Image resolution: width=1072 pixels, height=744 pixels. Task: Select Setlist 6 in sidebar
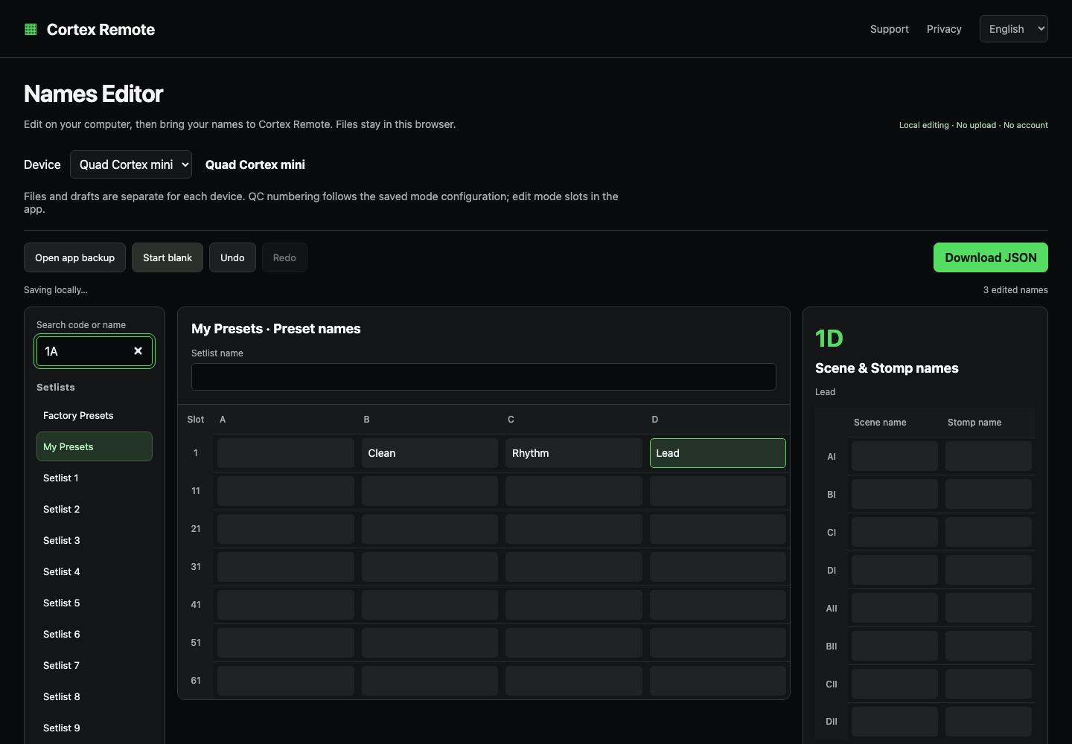tap(95, 634)
